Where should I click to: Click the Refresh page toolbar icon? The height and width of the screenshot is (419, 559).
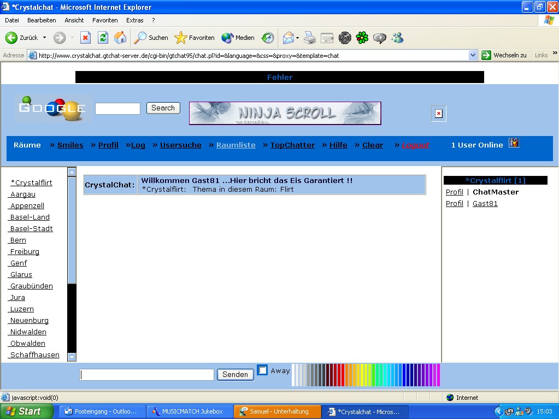pyautogui.click(x=103, y=38)
